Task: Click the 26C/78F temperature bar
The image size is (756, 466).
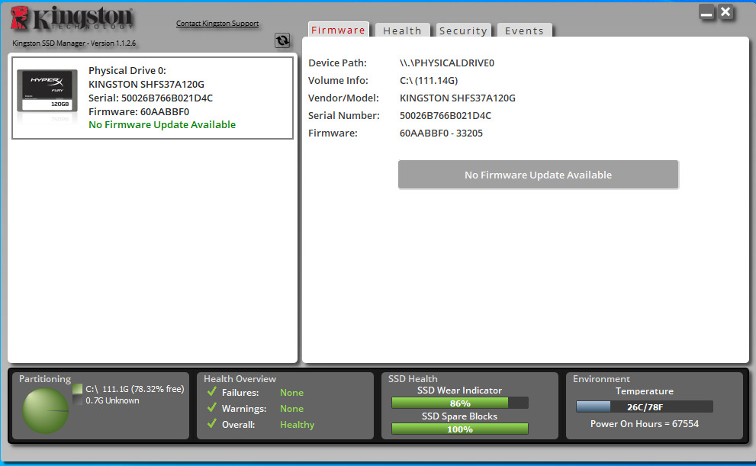Action: tap(645, 407)
